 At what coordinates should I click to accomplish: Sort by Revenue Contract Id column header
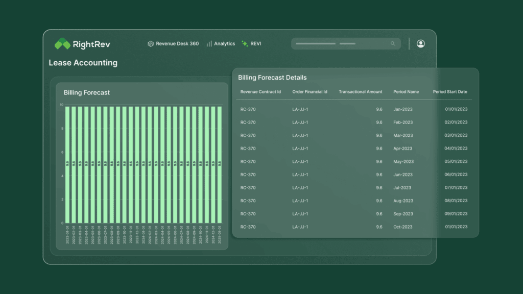pos(260,92)
